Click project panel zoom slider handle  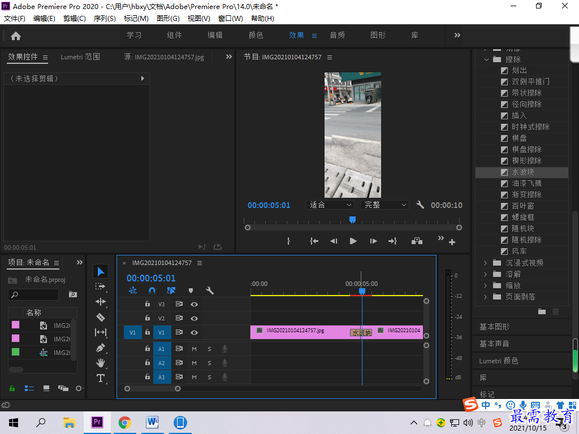78,388
